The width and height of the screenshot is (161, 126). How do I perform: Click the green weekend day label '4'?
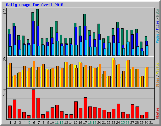25,123
